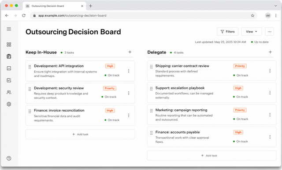Open the help question mark icon
This screenshot has width=282, height=170.
[x=9, y=158]
